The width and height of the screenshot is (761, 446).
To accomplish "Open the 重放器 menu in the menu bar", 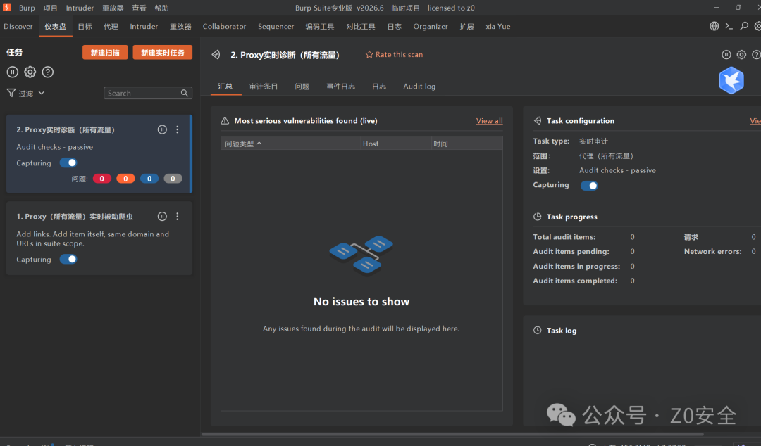I will (113, 8).
